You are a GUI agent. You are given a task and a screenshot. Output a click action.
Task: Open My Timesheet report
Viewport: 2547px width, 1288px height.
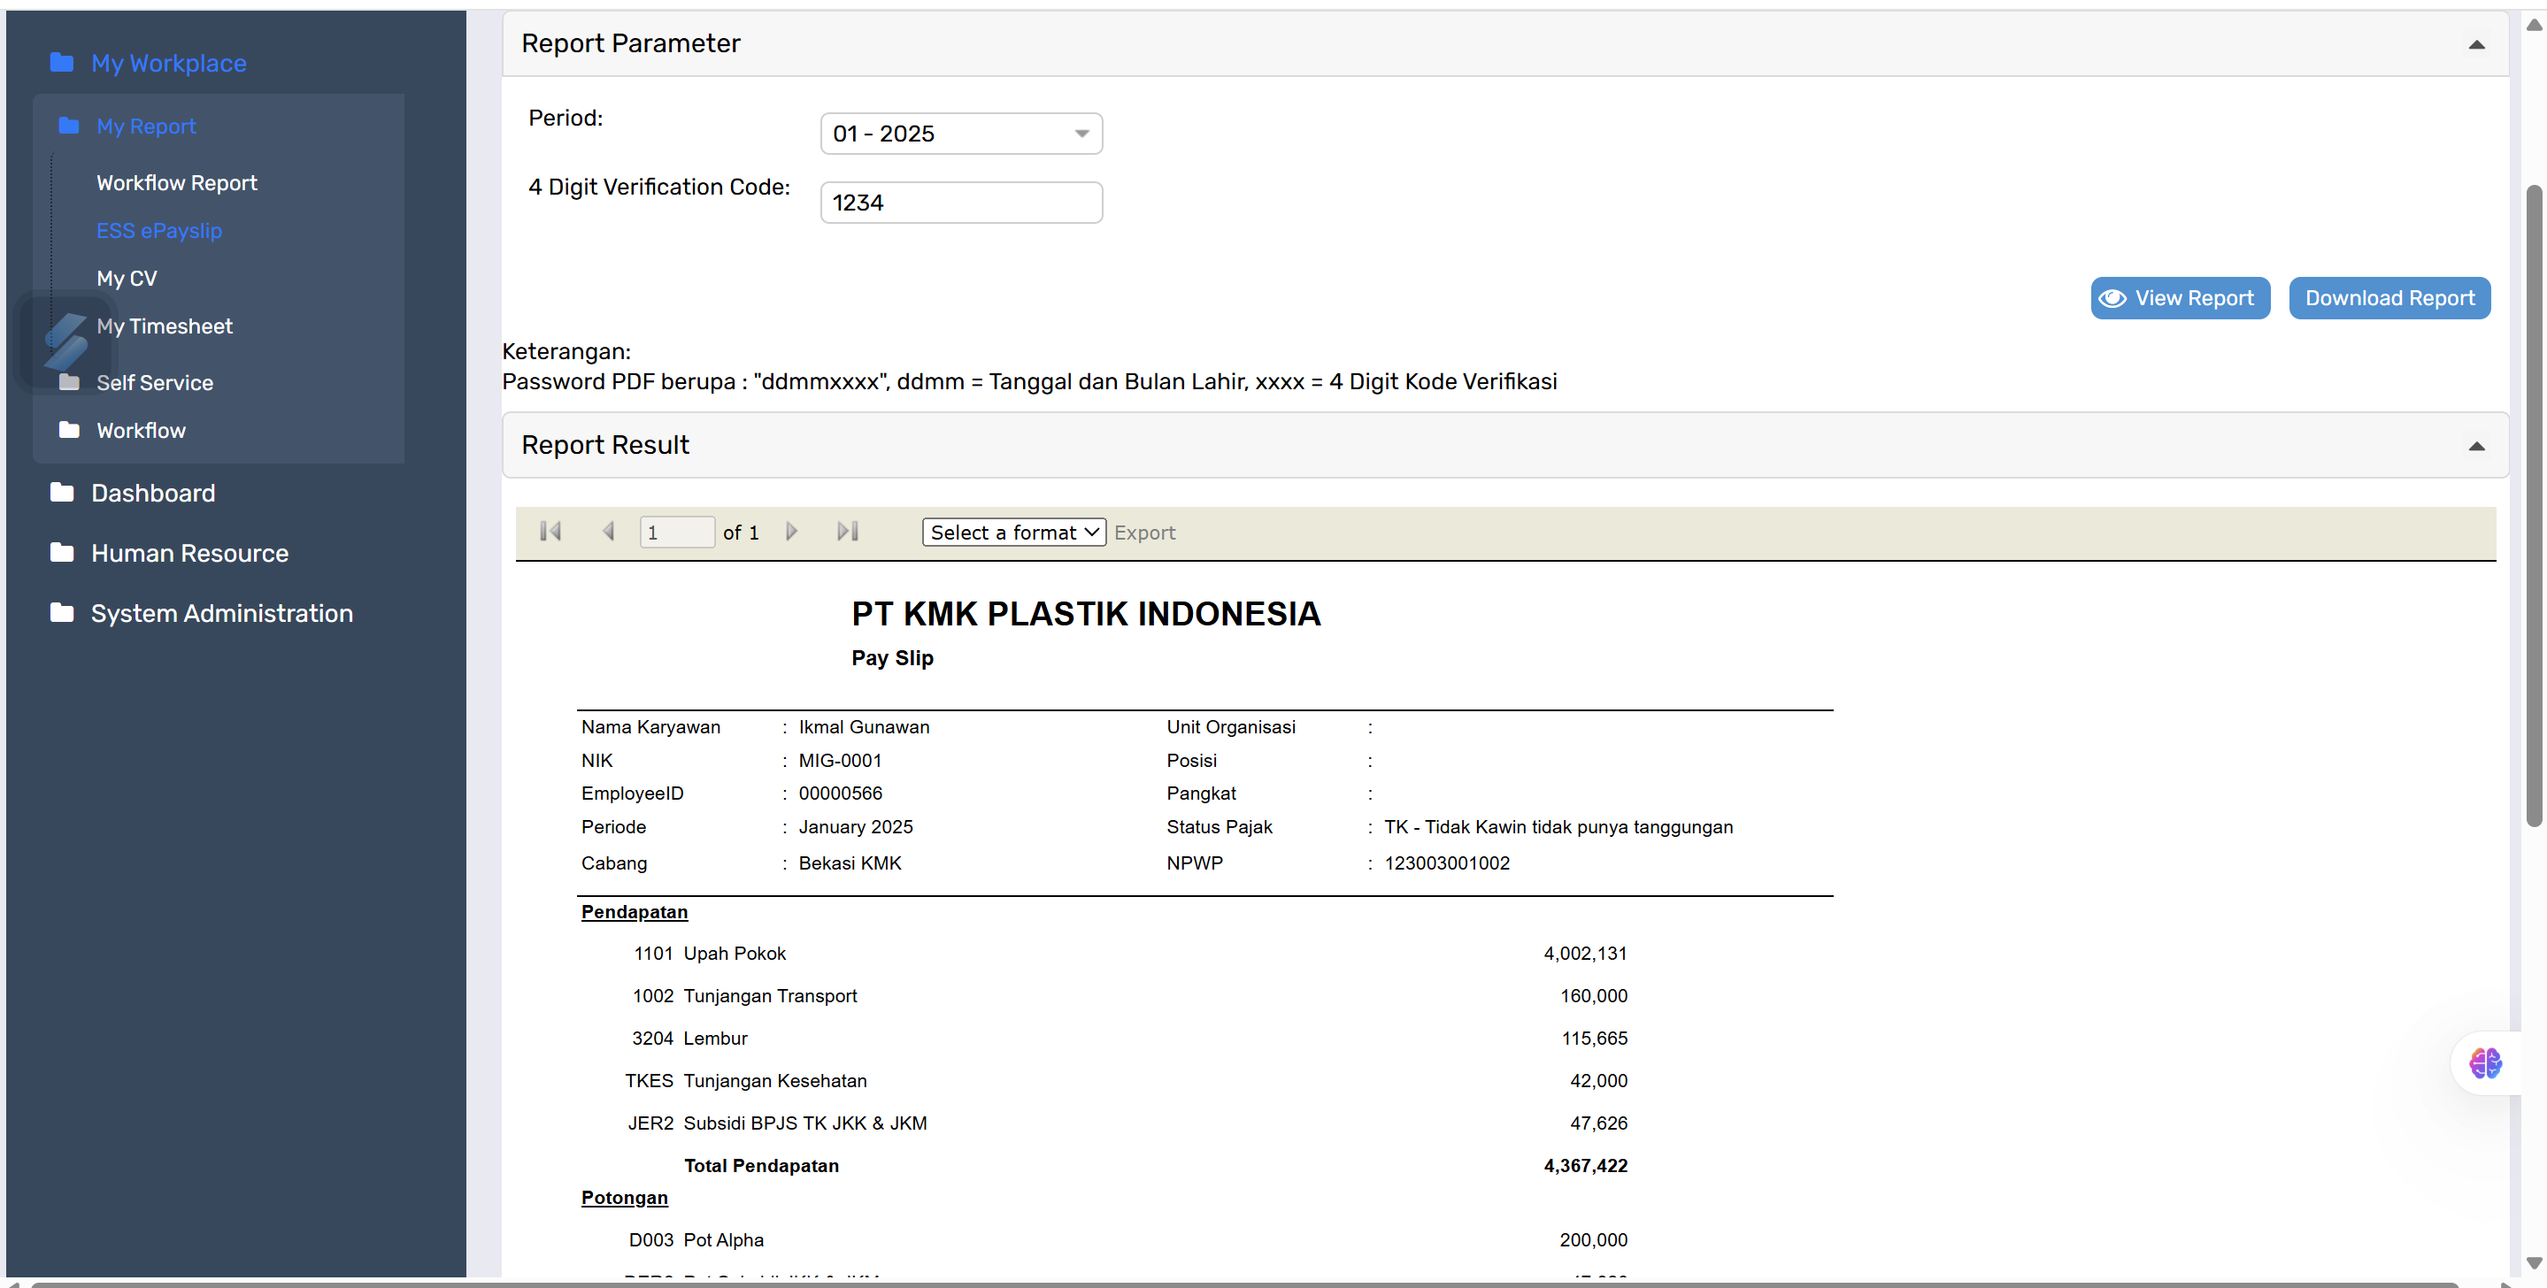coord(164,326)
